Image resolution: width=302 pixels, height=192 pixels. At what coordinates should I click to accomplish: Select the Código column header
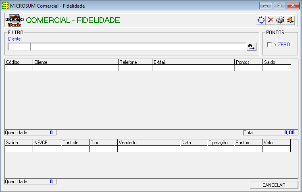click(19, 62)
